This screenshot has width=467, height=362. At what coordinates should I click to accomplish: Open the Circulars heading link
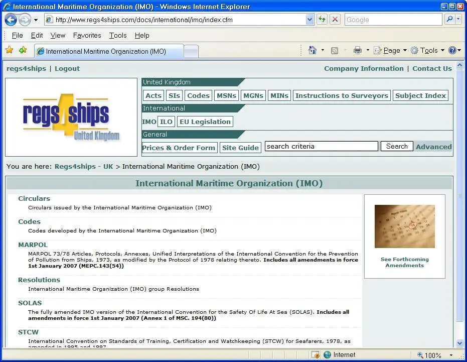point(34,199)
